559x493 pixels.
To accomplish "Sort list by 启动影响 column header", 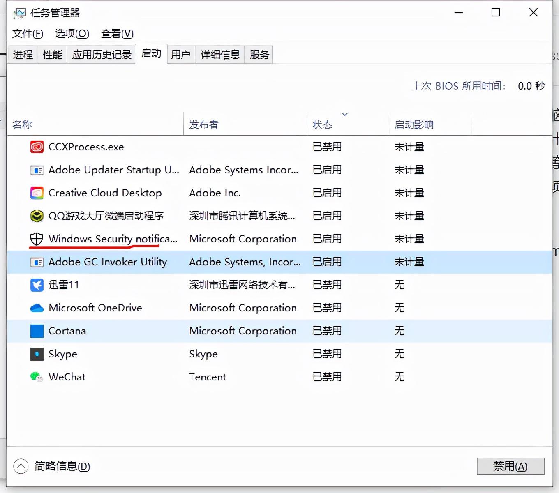I will (x=414, y=124).
